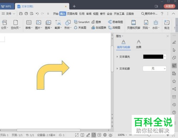Click the pencil icon in right sidebar
The width and height of the screenshot is (178, 138).
click(174, 42)
